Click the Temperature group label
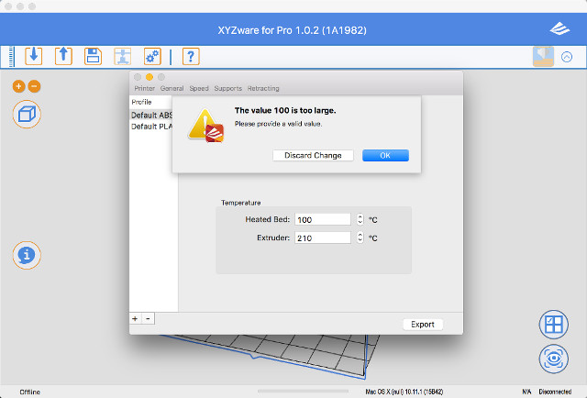This screenshot has width=587, height=398. pyautogui.click(x=240, y=203)
